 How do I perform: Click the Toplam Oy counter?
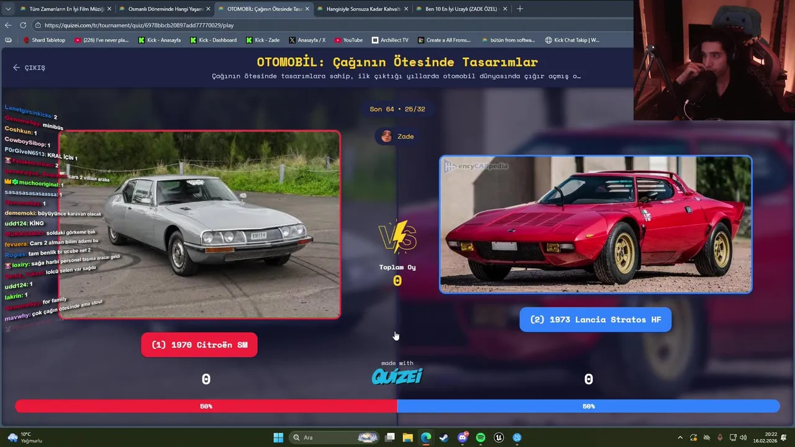point(397,275)
